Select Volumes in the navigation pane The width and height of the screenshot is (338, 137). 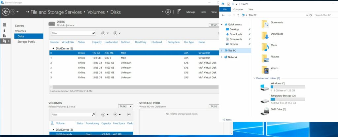[20, 31]
